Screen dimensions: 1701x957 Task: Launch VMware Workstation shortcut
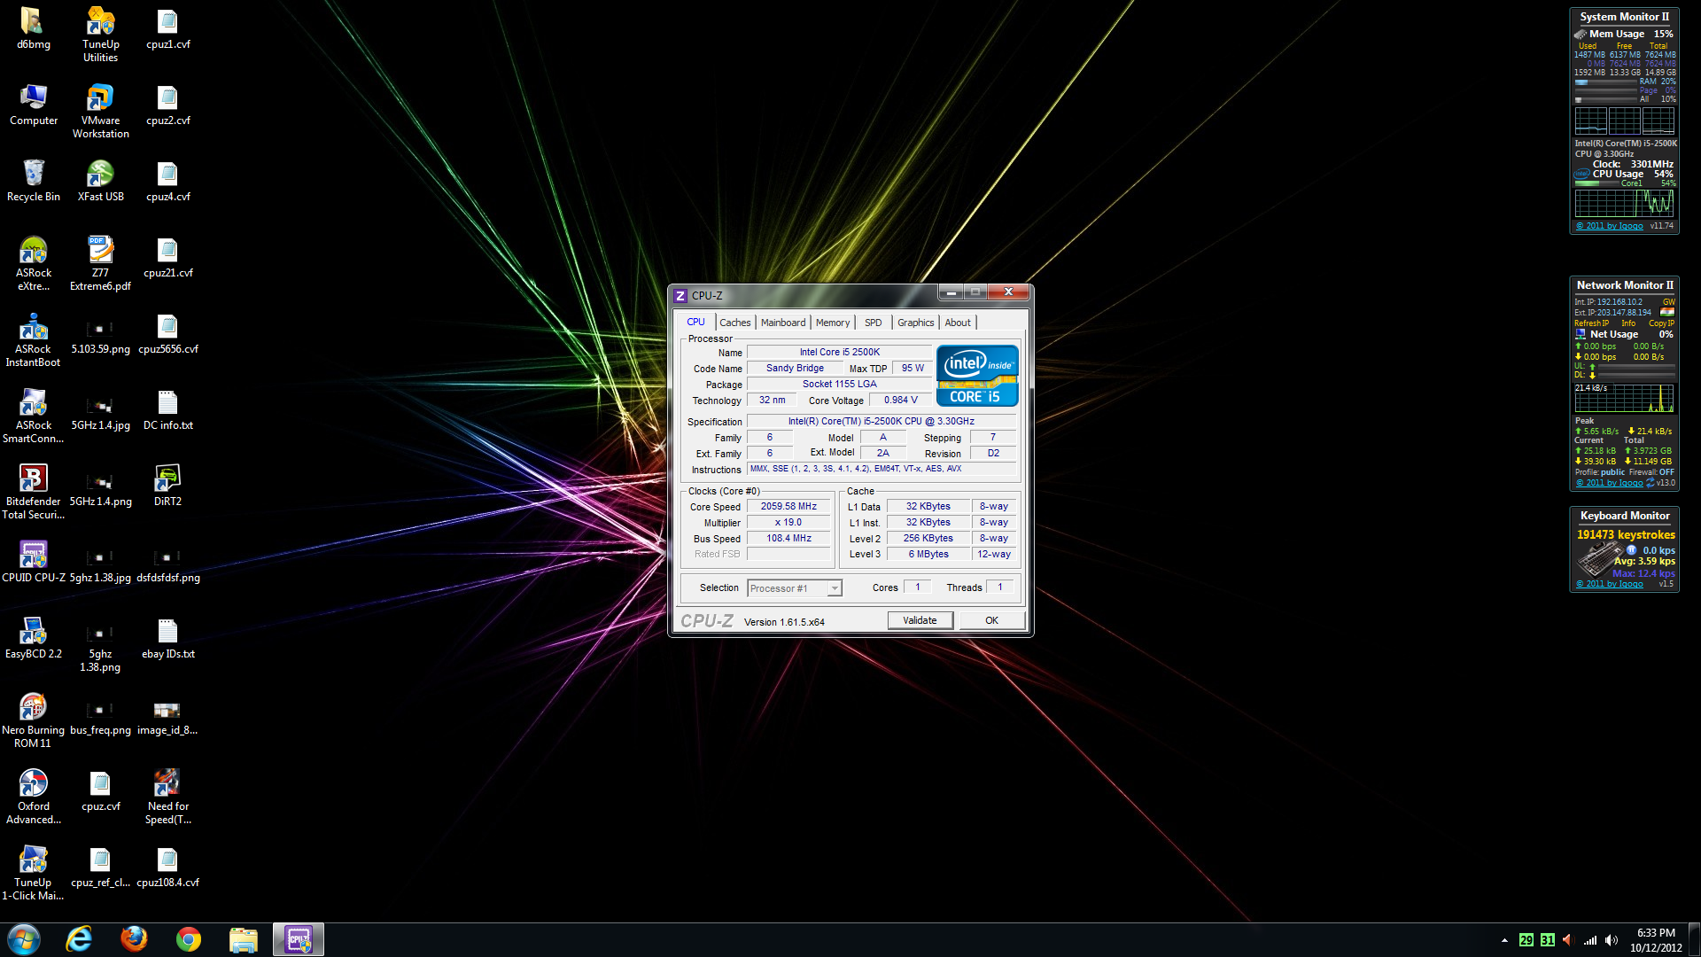pos(100,111)
